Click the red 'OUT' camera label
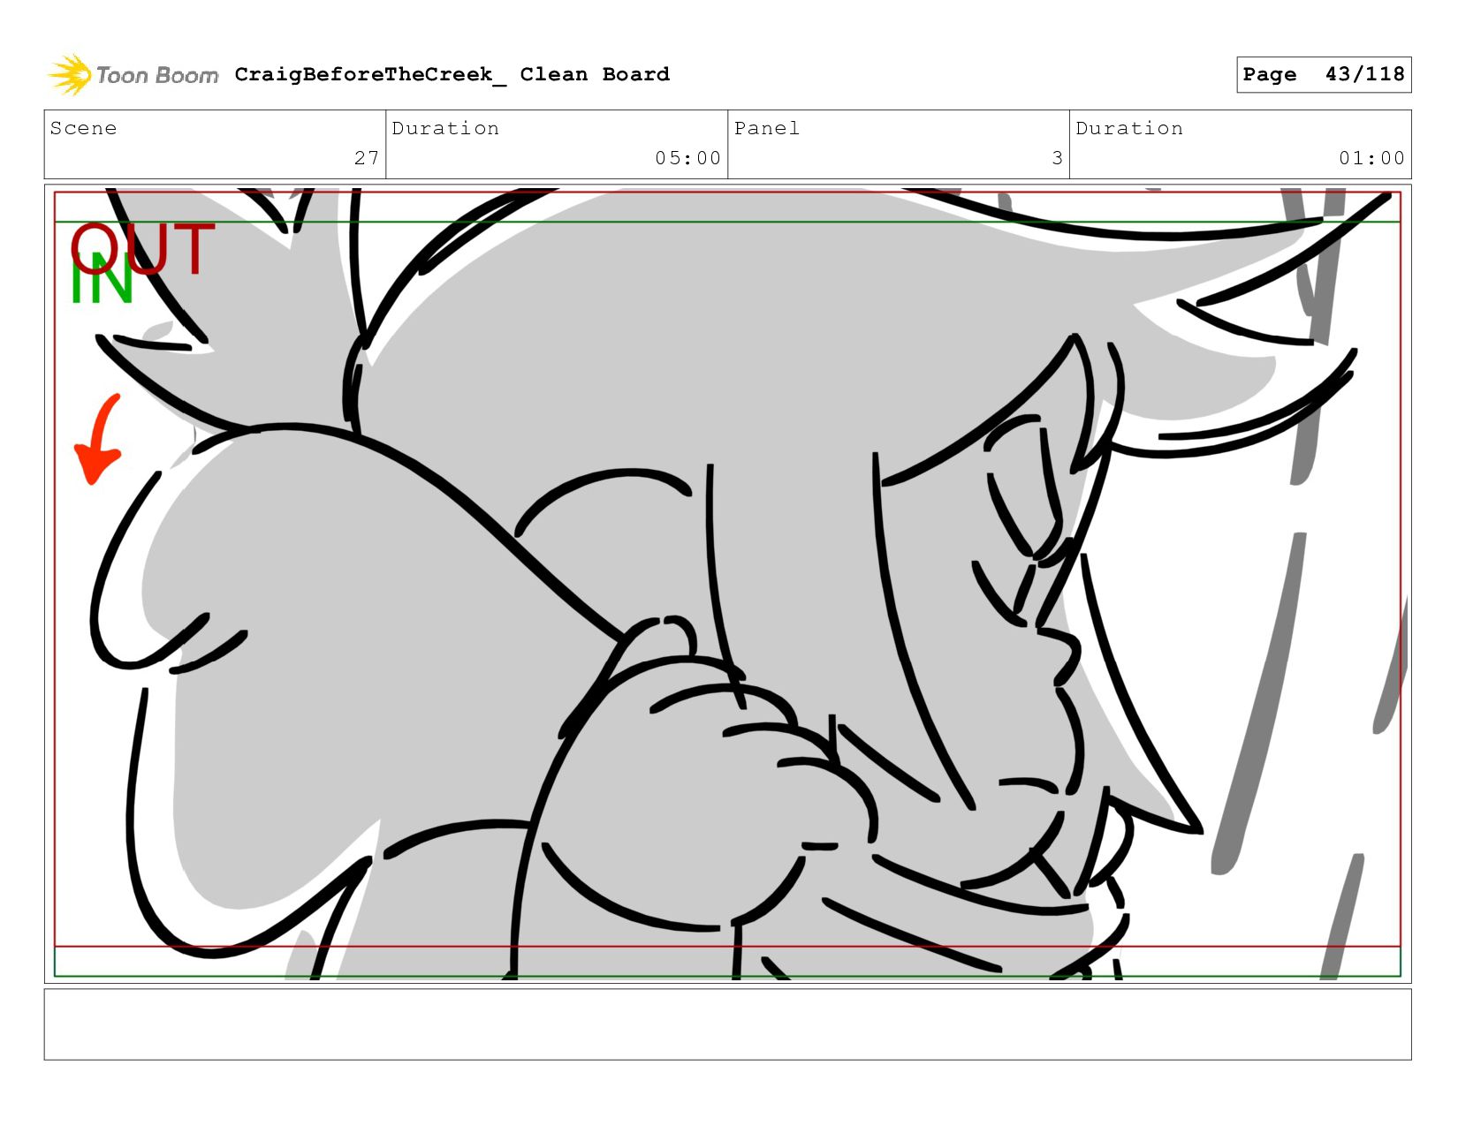 pos(142,248)
